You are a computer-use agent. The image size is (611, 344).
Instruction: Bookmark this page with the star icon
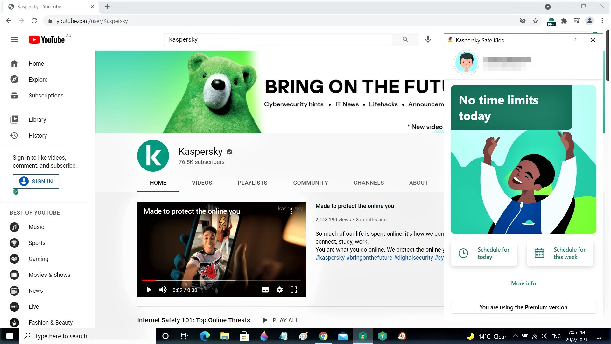tap(535, 21)
